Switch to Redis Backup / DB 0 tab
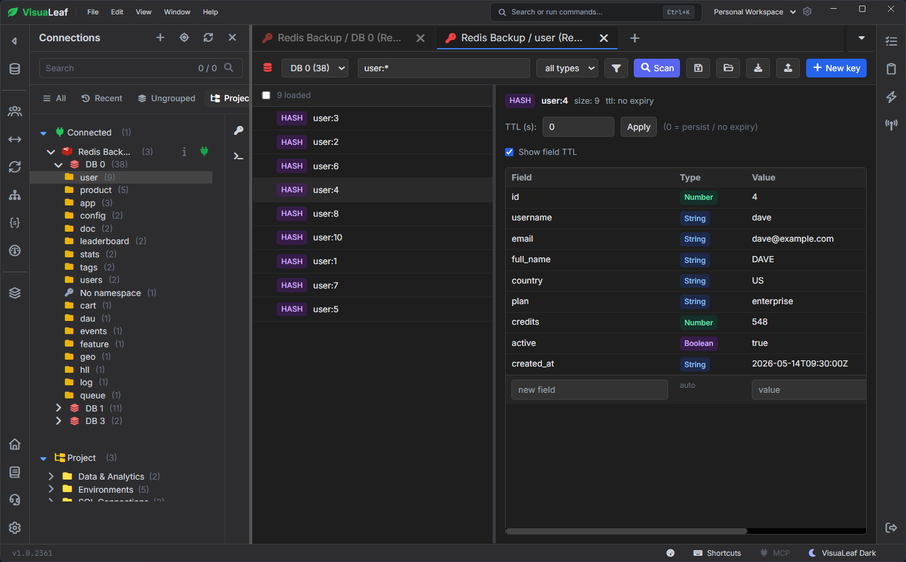 click(339, 38)
